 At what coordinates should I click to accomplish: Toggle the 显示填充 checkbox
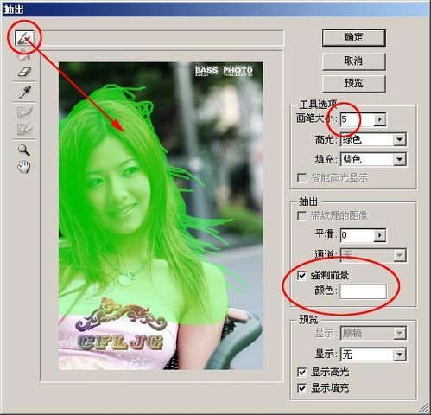coord(301,388)
